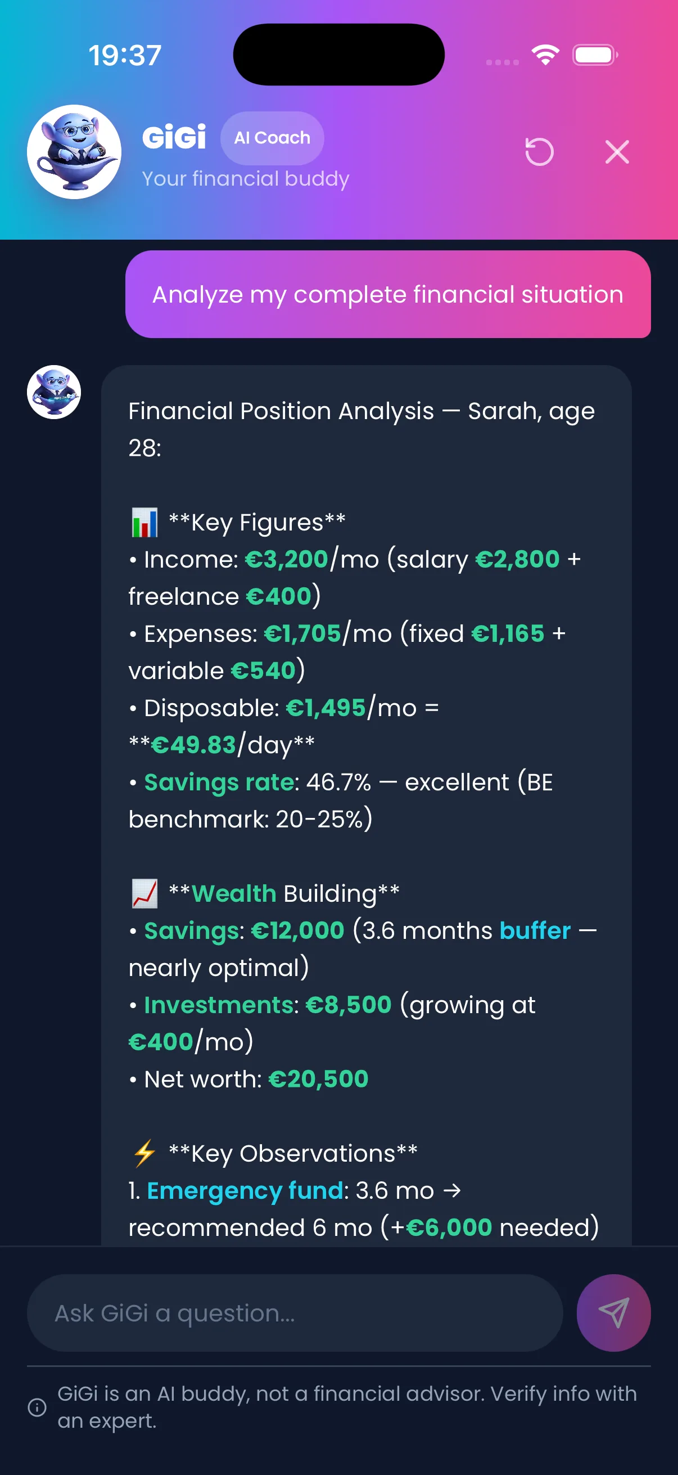The width and height of the screenshot is (678, 1475).
Task: Tap the GiGi name in header
Action: 174,138
